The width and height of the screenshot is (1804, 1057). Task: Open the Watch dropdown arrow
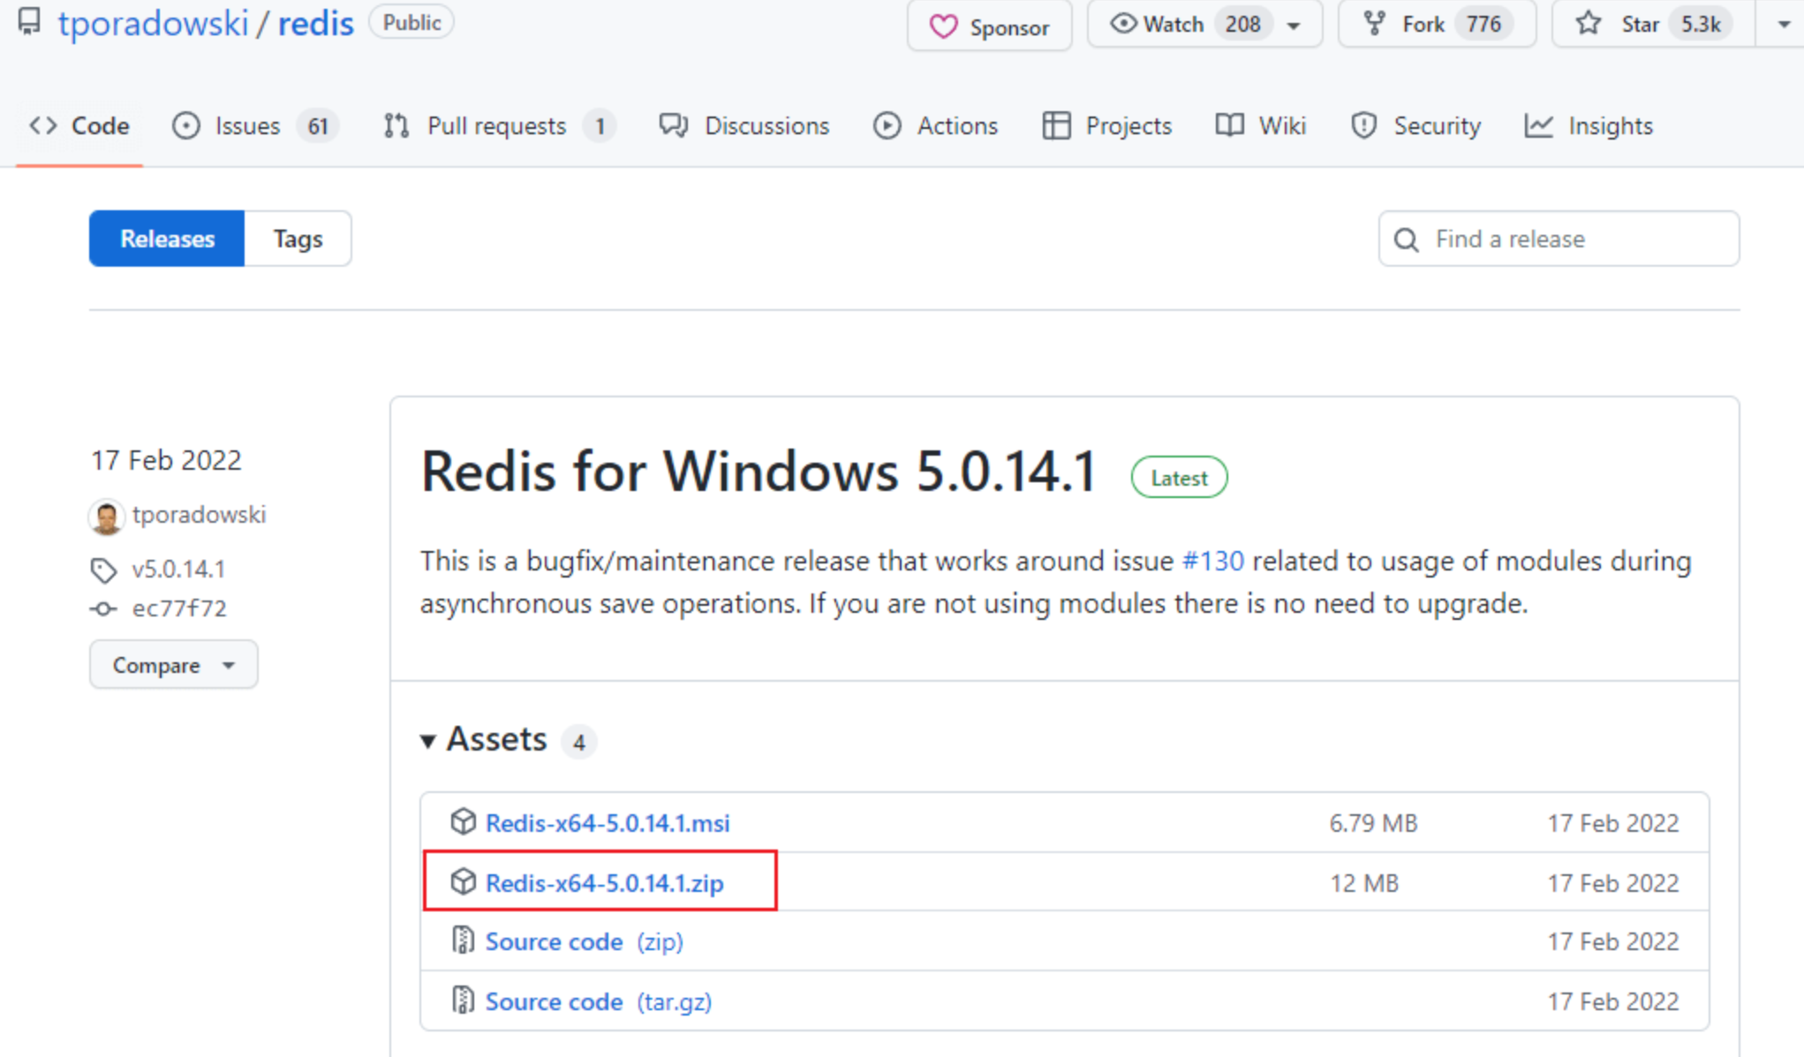point(1294,26)
